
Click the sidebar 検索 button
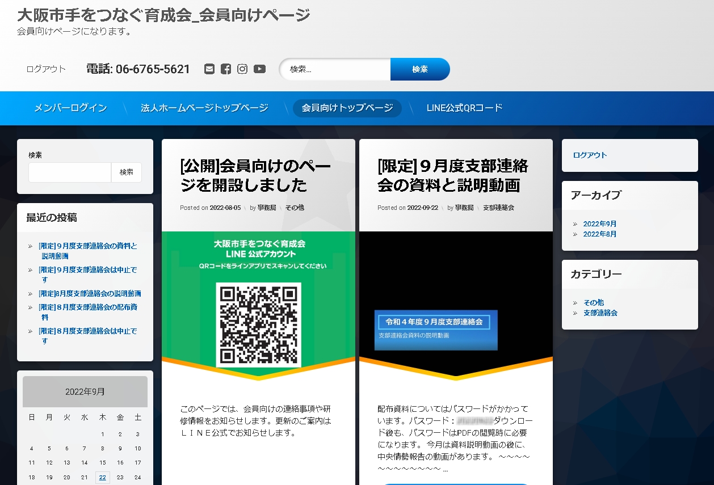pyautogui.click(x=127, y=172)
